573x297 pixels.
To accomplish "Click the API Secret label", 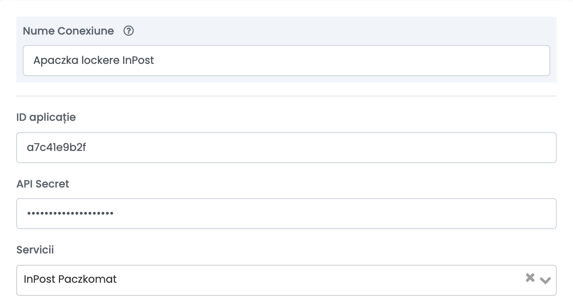I will coord(43,184).
